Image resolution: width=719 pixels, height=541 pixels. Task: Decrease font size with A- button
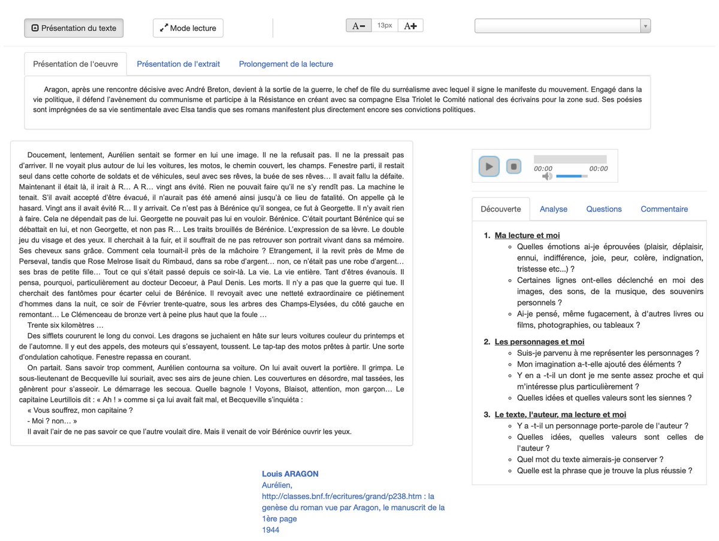358,26
